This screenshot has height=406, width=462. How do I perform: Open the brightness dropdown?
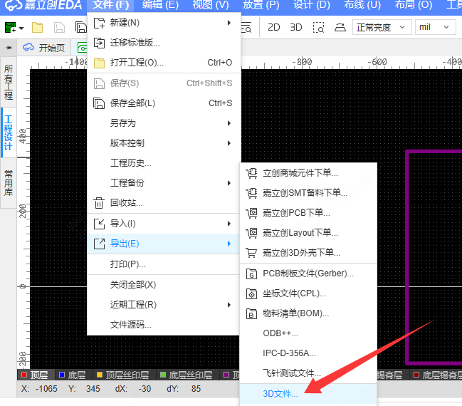(382, 28)
